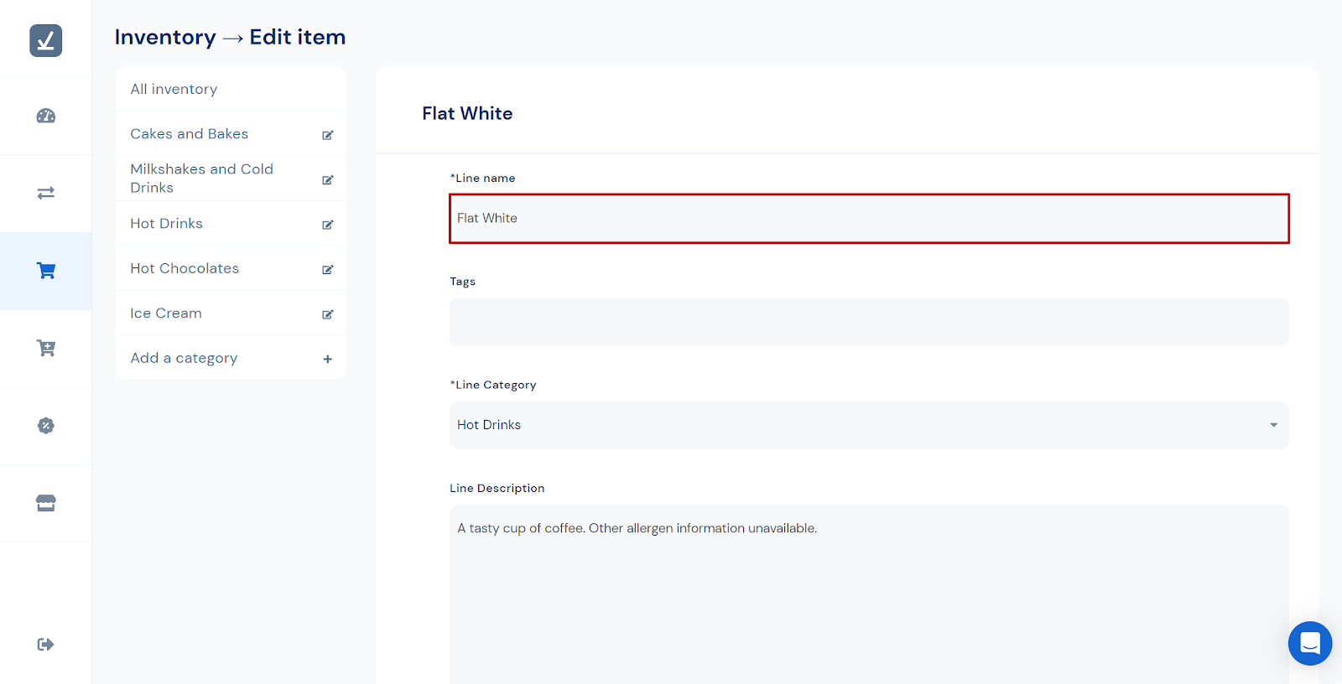
Task: Click the Flat White item heading
Action: tap(467, 113)
